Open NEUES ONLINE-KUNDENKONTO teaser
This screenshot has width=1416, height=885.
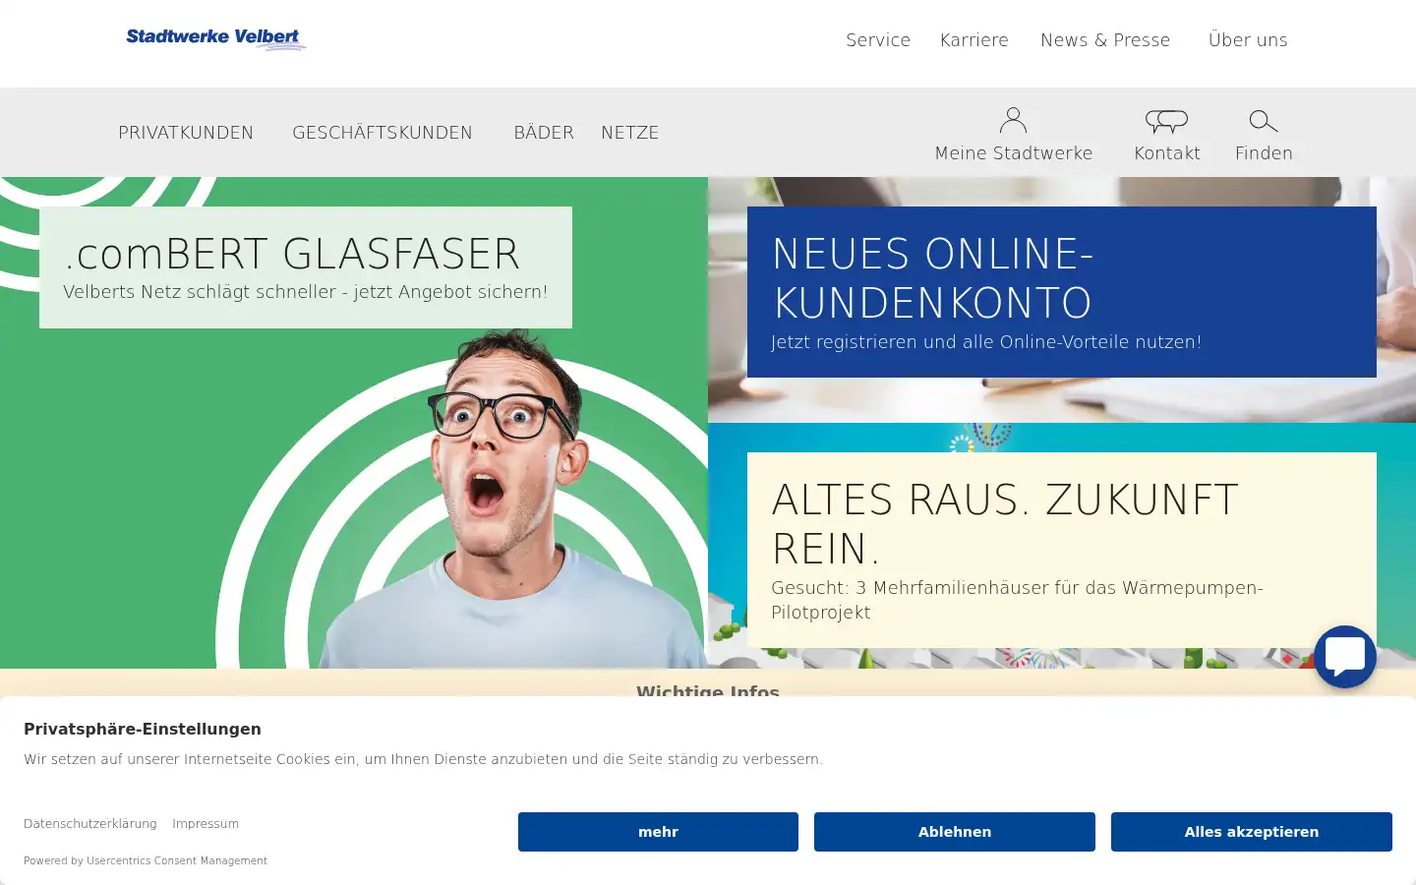pos(1062,292)
